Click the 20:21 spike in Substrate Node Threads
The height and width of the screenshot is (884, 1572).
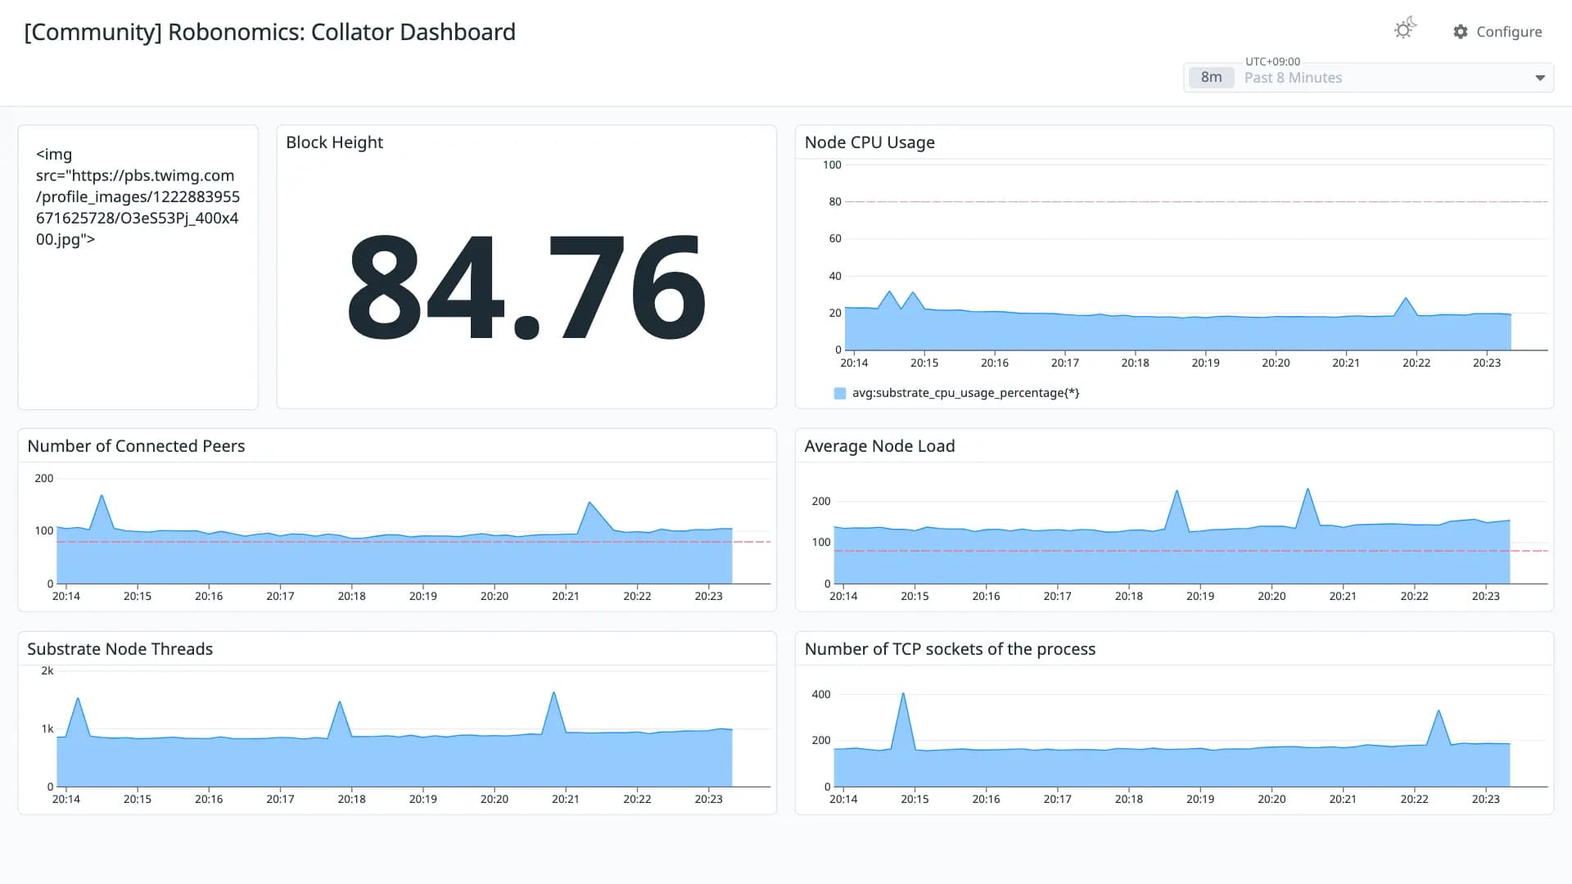[554, 693]
